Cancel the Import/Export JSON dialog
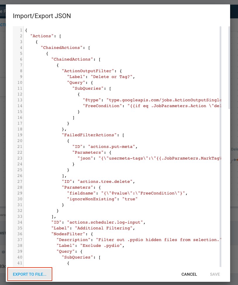The width and height of the screenshot is (238, 285). pos(189,274)
